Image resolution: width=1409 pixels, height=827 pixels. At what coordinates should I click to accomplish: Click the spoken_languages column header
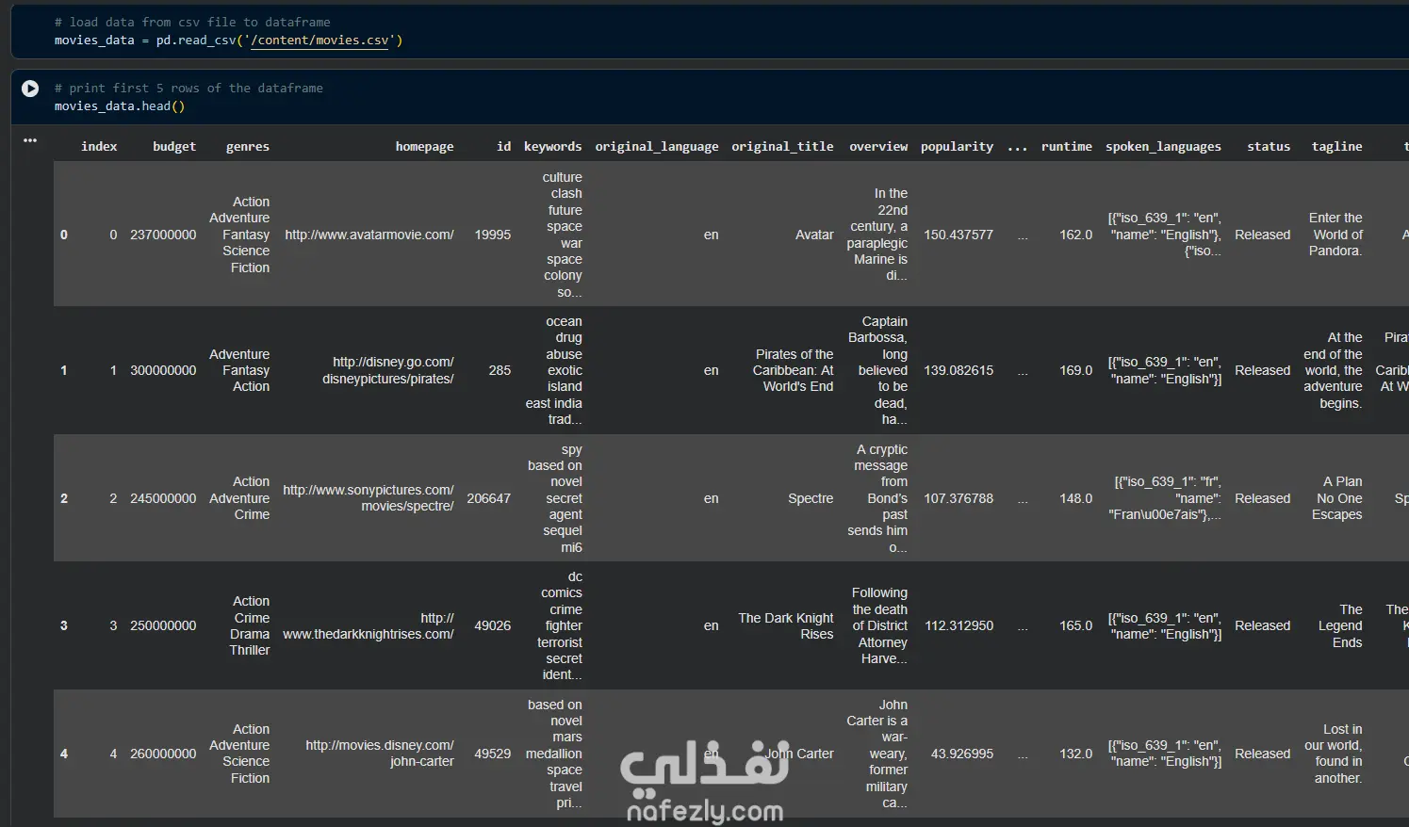(x=1163, y=147)
